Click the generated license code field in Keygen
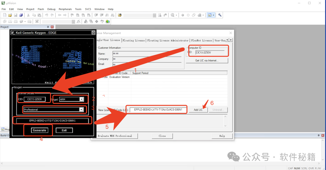This screenshot has height=170, width=326. tap(53, 121)
